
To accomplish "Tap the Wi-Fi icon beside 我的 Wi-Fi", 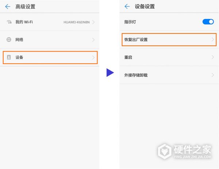I will pyautogui.click(x=9, y=22).
